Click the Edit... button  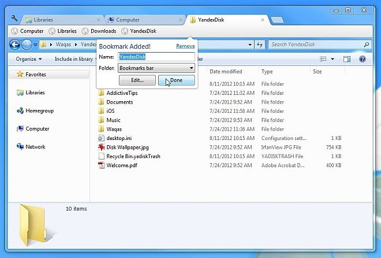point(137,80)
